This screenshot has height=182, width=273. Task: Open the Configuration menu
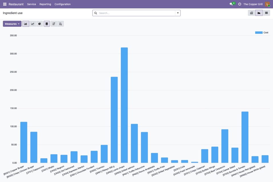63,4
